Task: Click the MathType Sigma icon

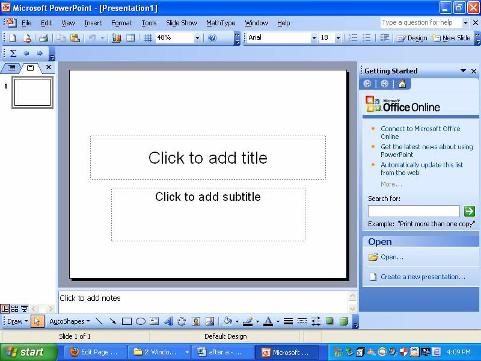Action: [x=13, y=54]
